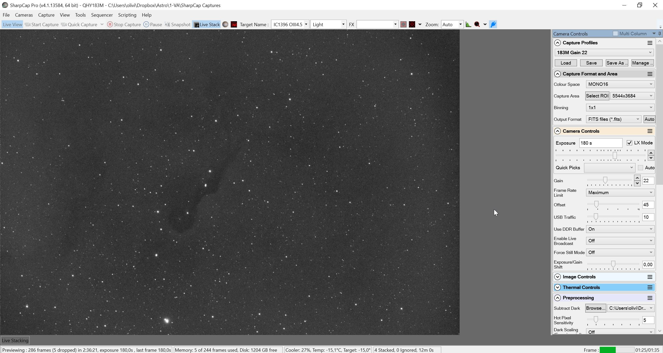Open the Scripting menu
The width and height of the screenshot is (663, 353).
coord(127,15)
